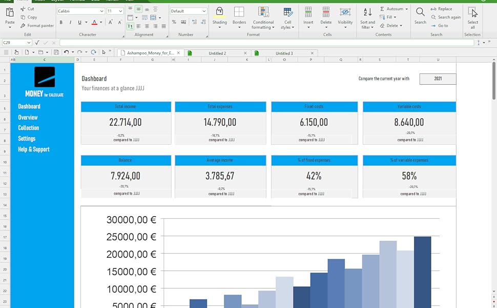Screen dimensions: 497x308
Task: Toggle italic formatting
Action: tap(70, 23)
